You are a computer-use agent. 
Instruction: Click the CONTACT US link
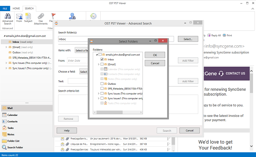pyautogui.click(x=235, y=73)
